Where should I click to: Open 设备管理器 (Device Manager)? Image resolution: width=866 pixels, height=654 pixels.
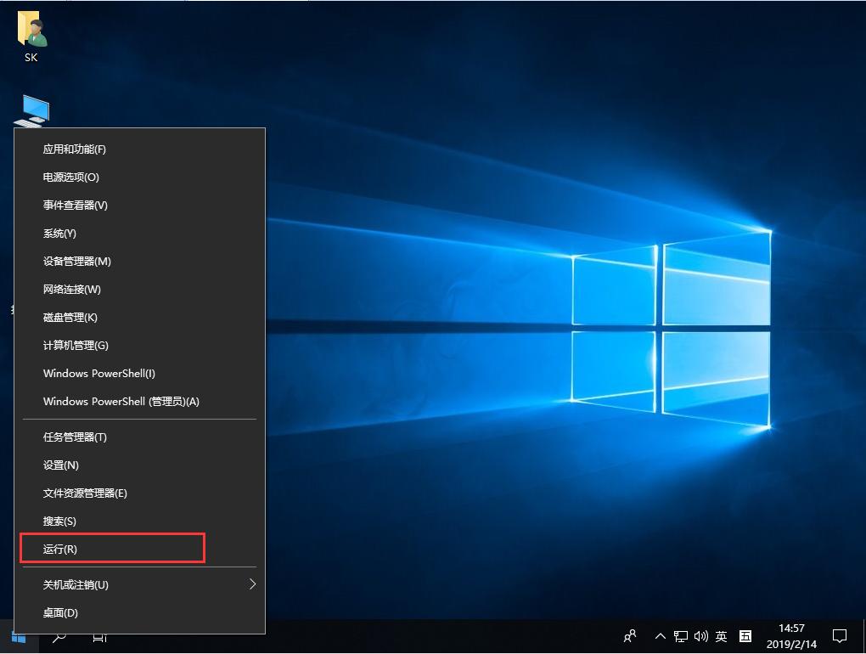pyautogui.click(x=76, y=261)
